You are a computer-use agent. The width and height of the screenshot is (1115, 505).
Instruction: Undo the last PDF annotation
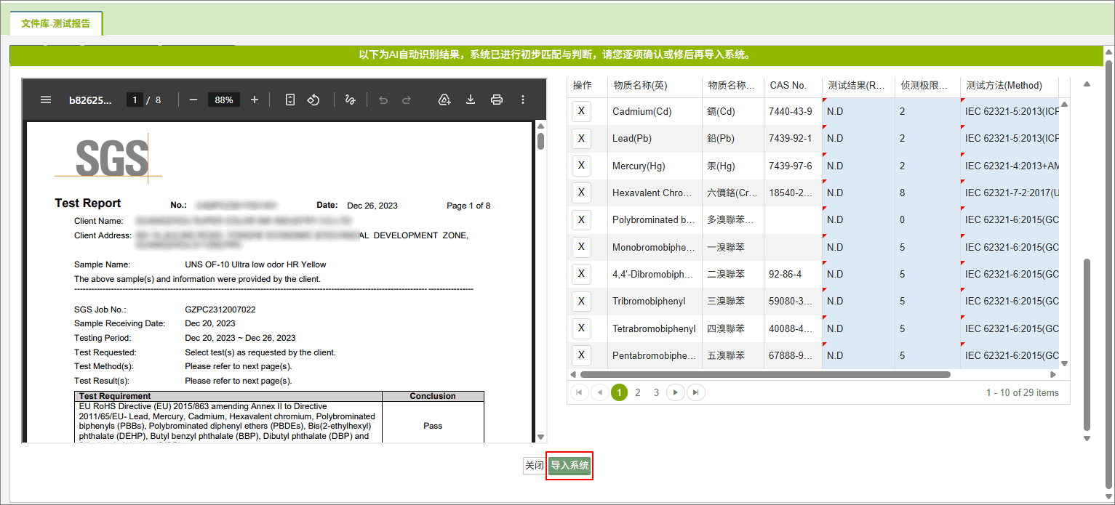(383, 100)
